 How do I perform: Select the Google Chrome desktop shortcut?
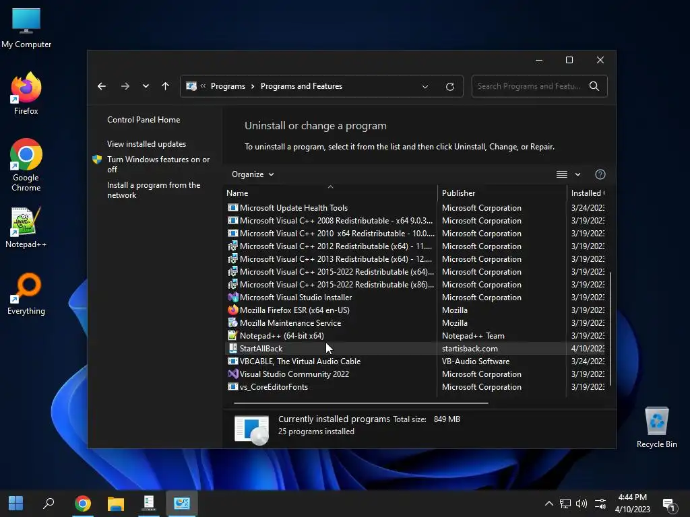coord(26,165)
